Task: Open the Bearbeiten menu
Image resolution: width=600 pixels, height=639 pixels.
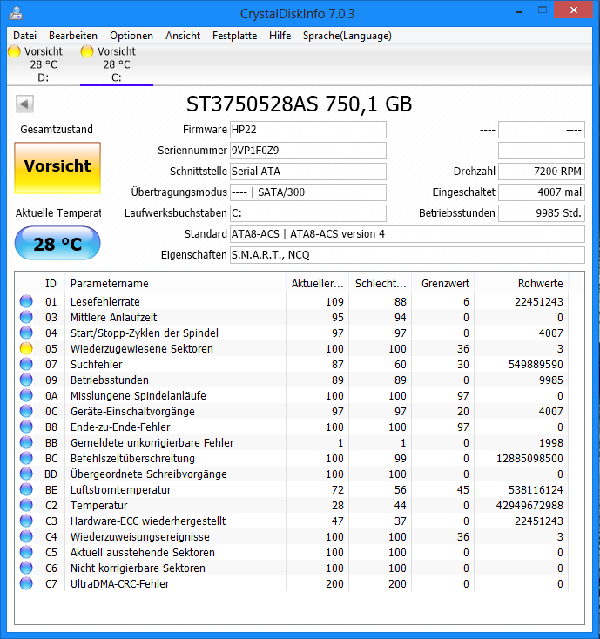Action: pos(73,36)
